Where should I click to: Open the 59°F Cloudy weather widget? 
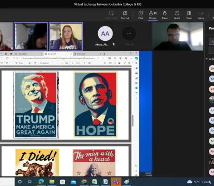200,182
